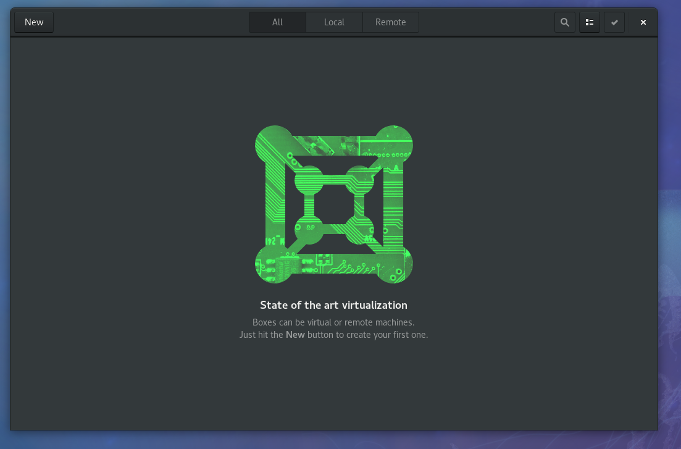Switch to the Remote tab
This screenshot has width=681, height=449.
[390, 22]
